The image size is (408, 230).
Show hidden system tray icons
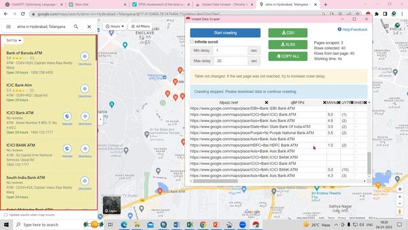[336, 224]
